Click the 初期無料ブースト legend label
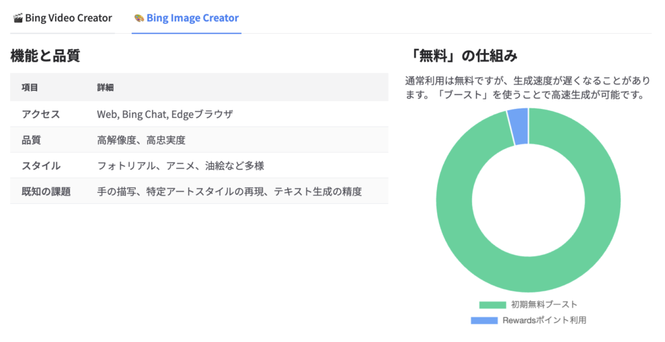Image resolution: width=665 pixels, height=342 pixels. (x=544, y=305)
